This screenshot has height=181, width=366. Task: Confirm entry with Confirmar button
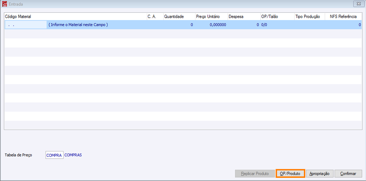click(348, 174)
